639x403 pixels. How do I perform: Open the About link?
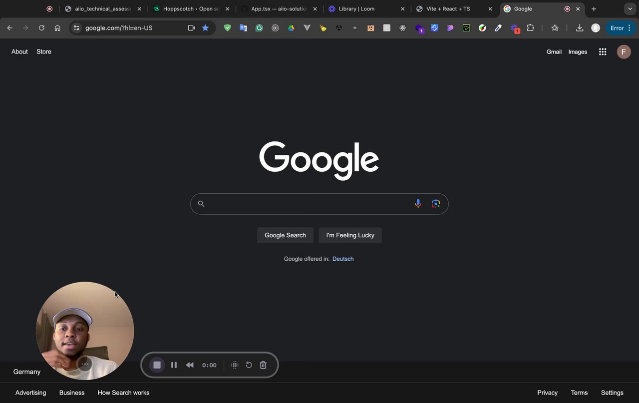tap(19, 51)
